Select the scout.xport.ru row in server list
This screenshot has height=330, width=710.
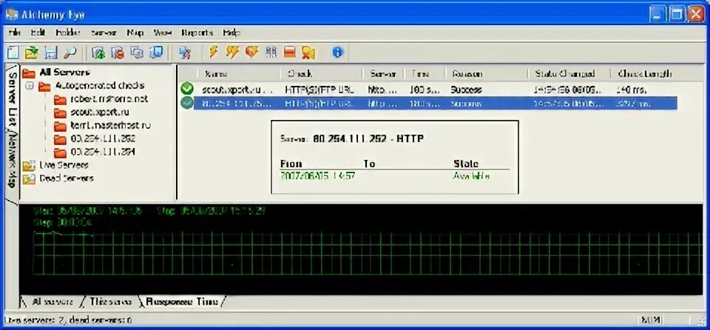[428, 90]
